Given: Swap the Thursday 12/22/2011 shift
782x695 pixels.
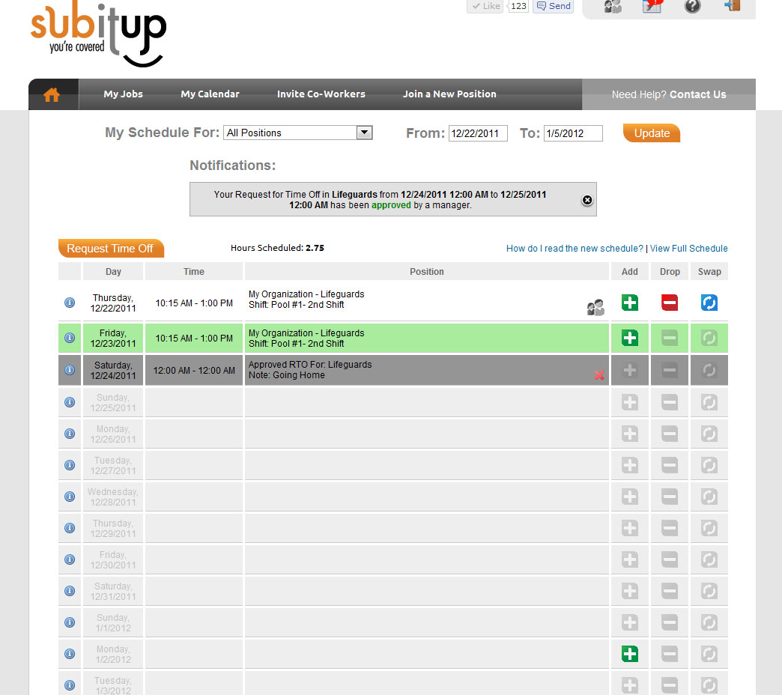Looking at the screenshot, I should [x=709, y=303].
